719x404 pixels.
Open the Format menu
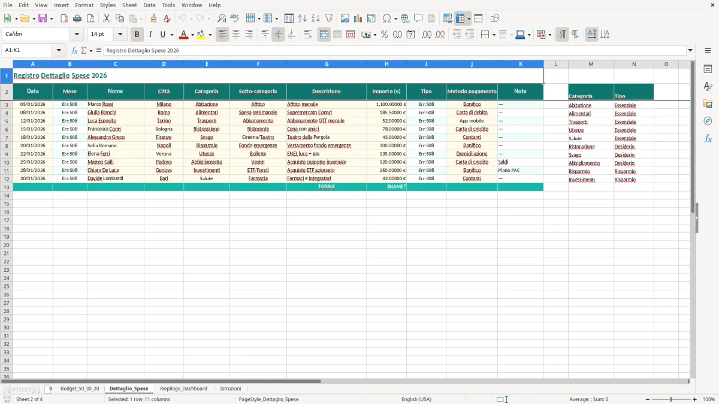pos(84,5)
